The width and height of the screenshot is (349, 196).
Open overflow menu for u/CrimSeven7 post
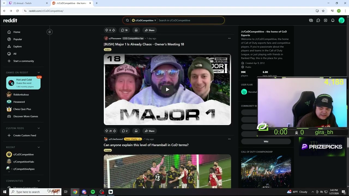[229, 139]
